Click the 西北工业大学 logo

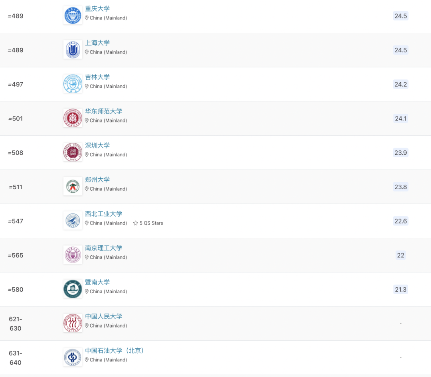[x=73, y=221]
